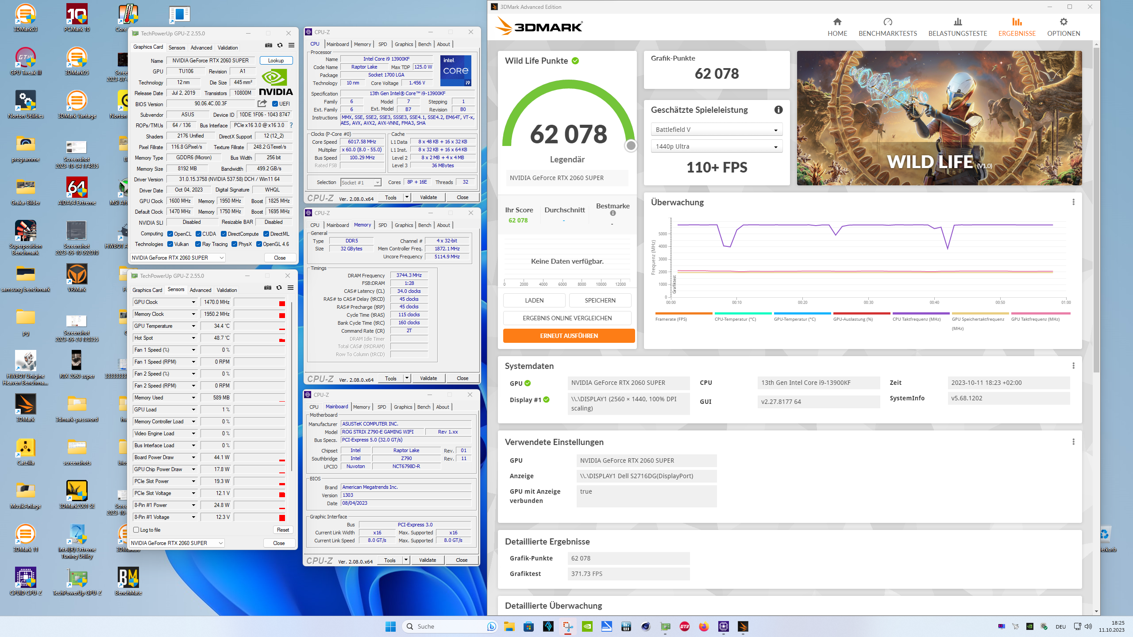Screen dimensions: 1133x637
Task: Switch to Advanced tab in top GPU-Z window
Action: click(x=201, y=47)
